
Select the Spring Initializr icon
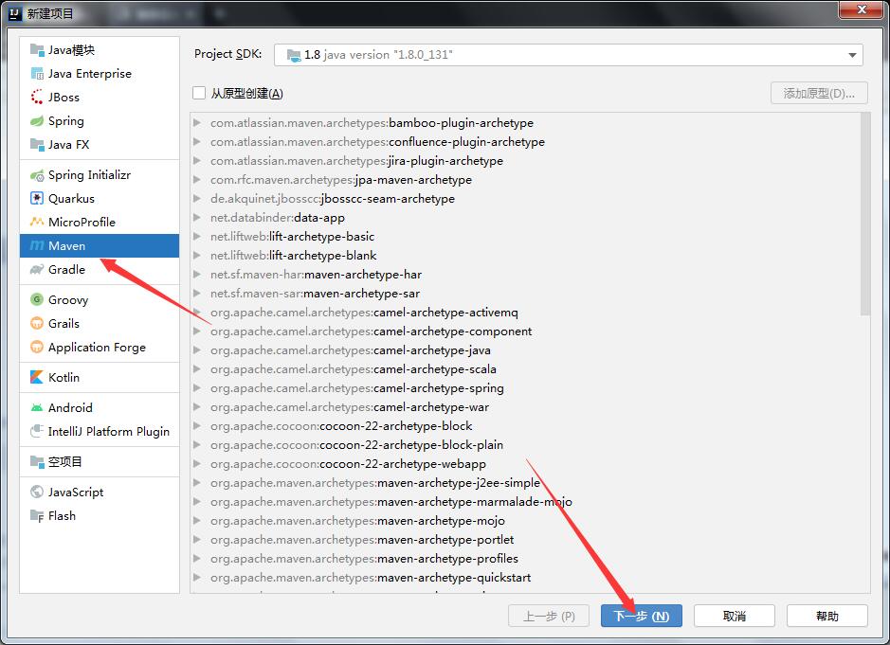tap(37, 175)
